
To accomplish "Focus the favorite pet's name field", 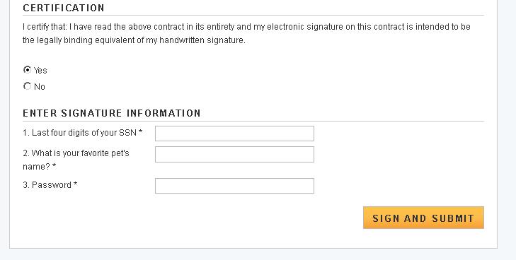I will [234, 154].
